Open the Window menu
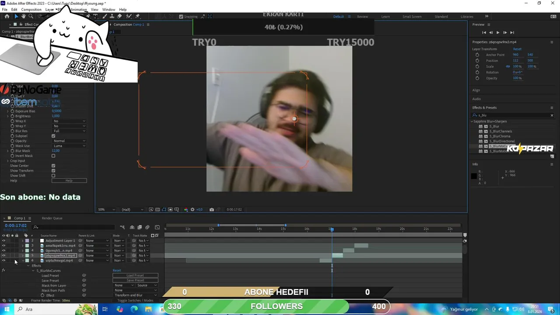Screen dimensions: 560x315 tap(108, 10)
